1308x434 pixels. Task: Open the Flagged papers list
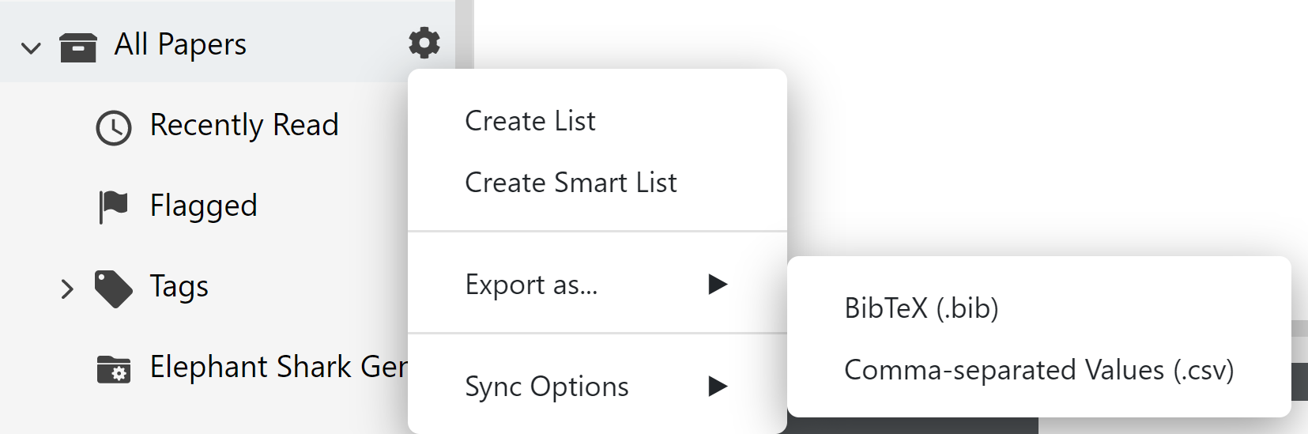click(x=203, y=206)
